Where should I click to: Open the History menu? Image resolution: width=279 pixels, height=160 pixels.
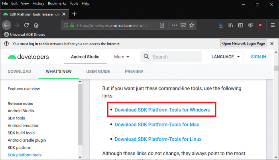coord(38,3)
